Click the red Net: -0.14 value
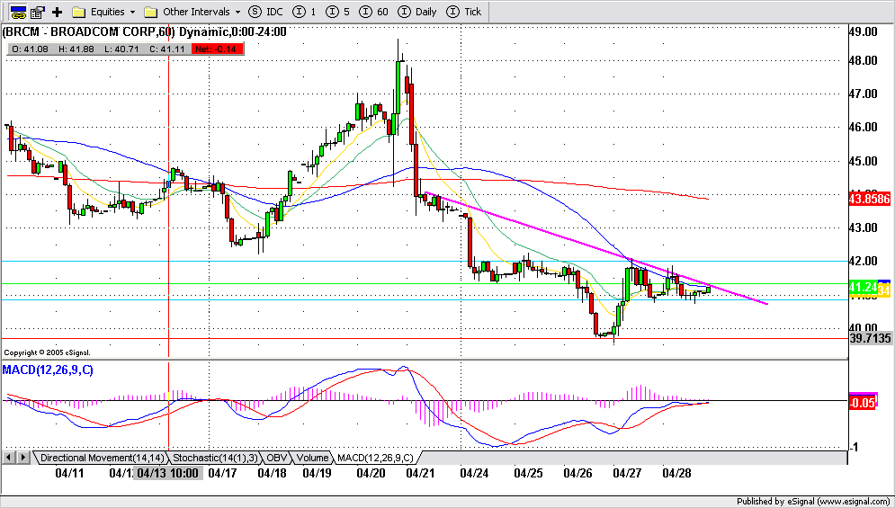The image size is (895, 508). pyautogui.click(x=218, y=49)
